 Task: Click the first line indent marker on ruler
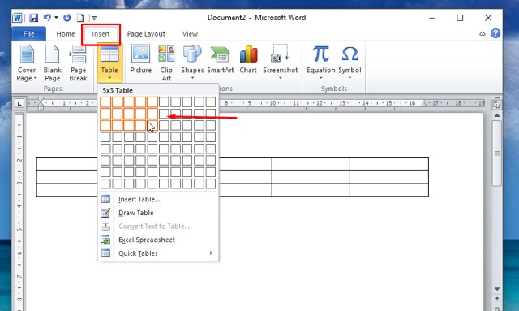(41, 99)
